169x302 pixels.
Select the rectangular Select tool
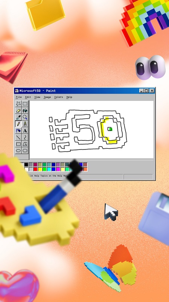[x=25, y=104]
